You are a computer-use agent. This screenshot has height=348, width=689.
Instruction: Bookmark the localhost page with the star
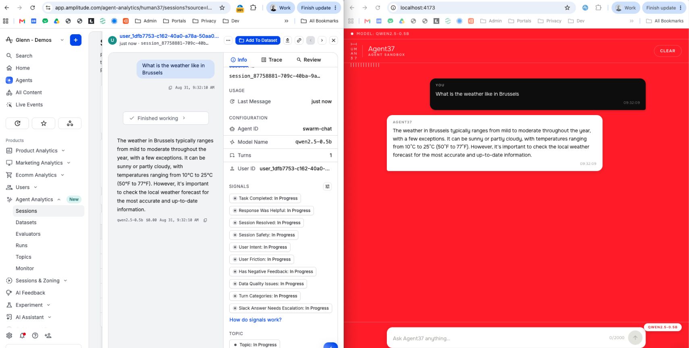[x=567, y=8]
